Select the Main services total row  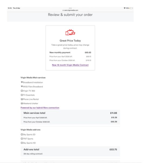pyautogui.click(x=70, y=113)
